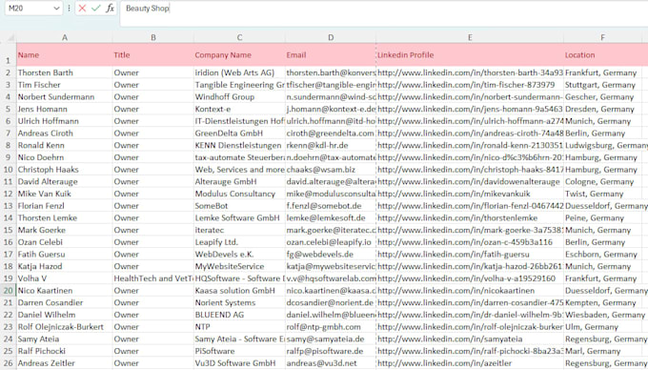
Task: Open the fatih-guersu LinkedIn link
Action: 454,255
